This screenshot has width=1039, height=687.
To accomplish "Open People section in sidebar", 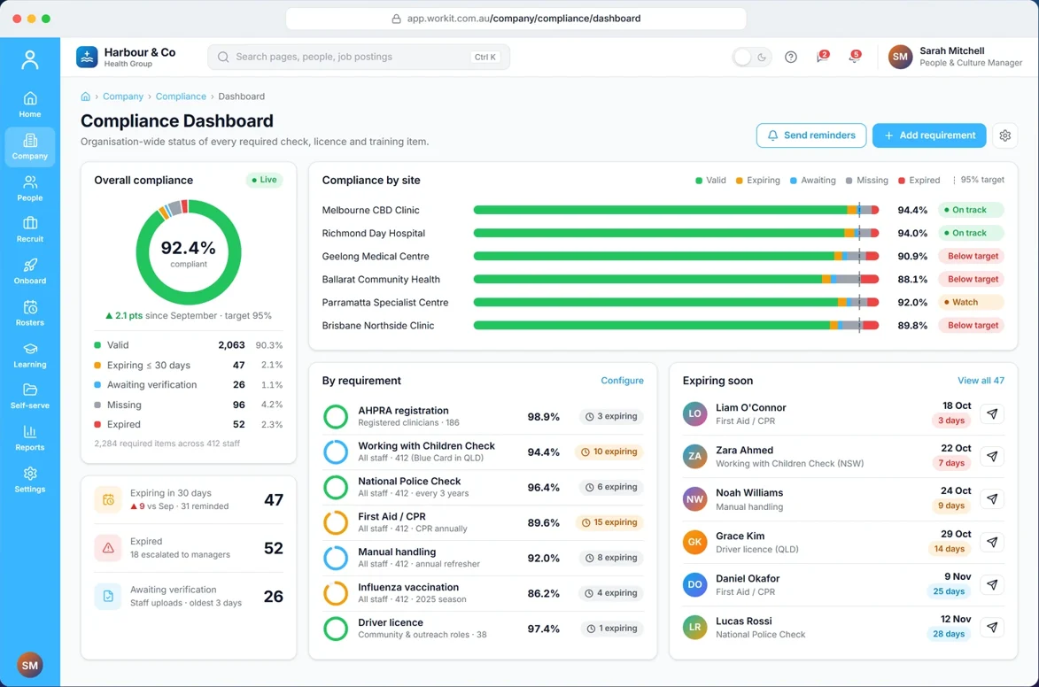I will [30, 189].
